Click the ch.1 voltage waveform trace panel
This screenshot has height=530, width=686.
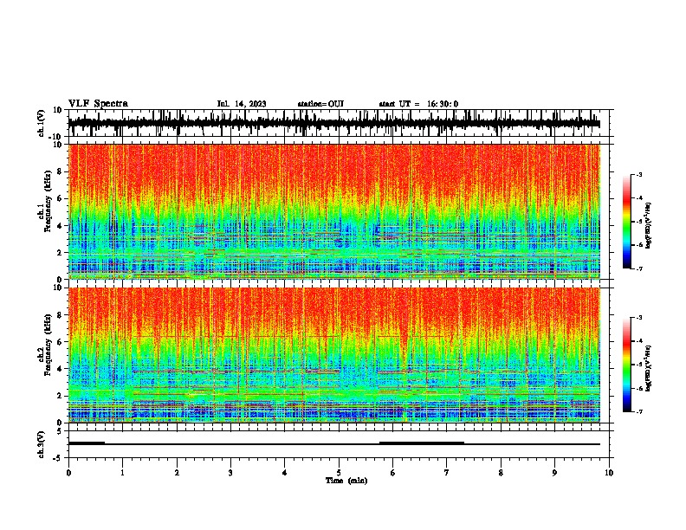(x=339, y=123)
